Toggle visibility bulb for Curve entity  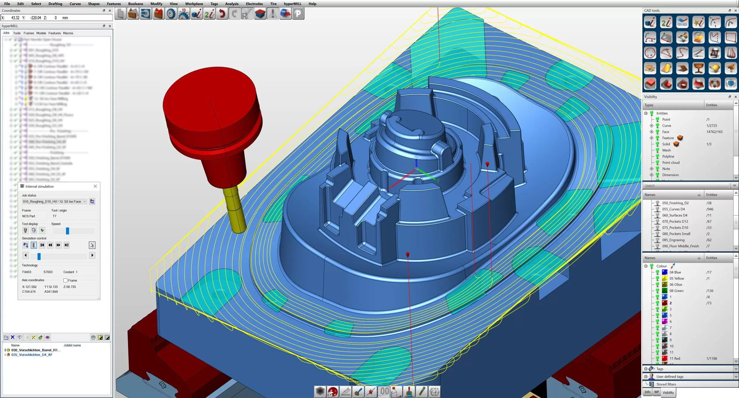tap(657, 126)
